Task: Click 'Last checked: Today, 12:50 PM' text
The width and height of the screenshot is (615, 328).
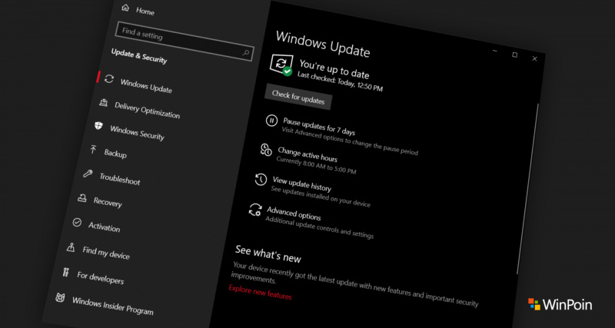Action: 340,81
